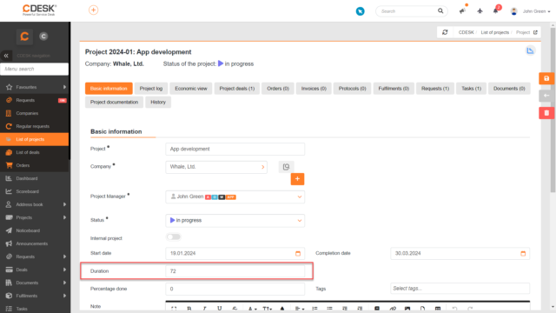Viewport: 556px width, 313px height.
Task: Open the Completion date calendar icon
Action: pos(523,253)
